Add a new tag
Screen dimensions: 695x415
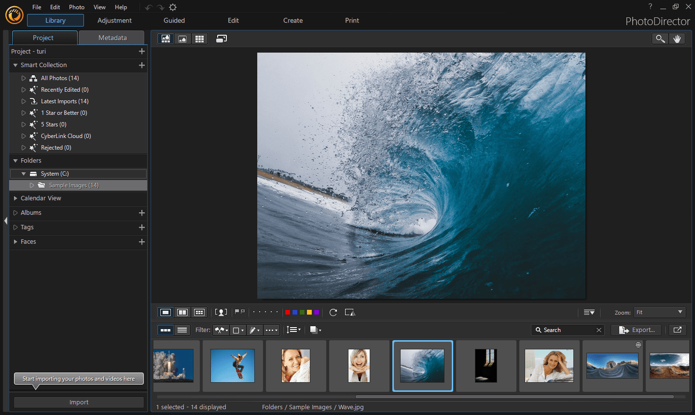(142, 227)
